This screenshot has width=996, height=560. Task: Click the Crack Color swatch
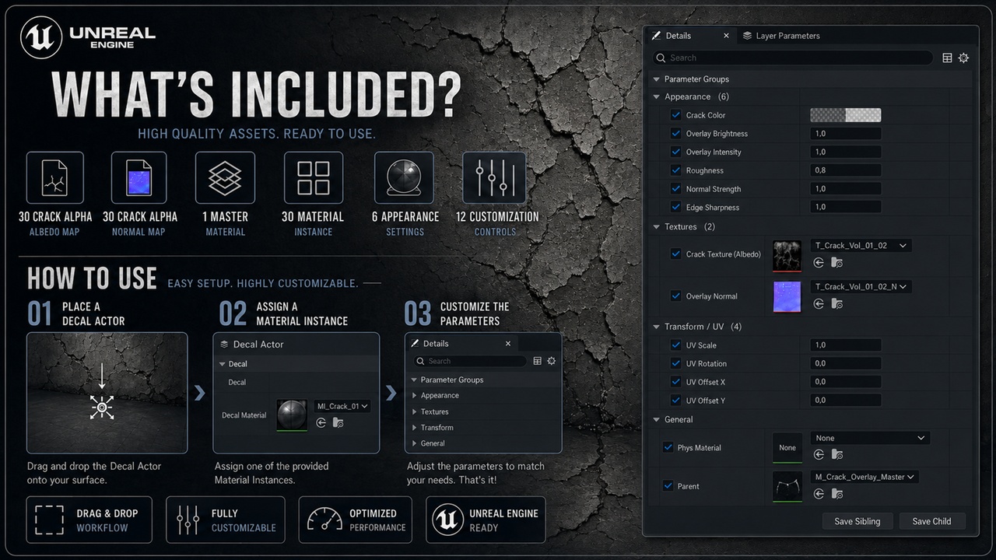pyautogui.click(x=846, y=115)
